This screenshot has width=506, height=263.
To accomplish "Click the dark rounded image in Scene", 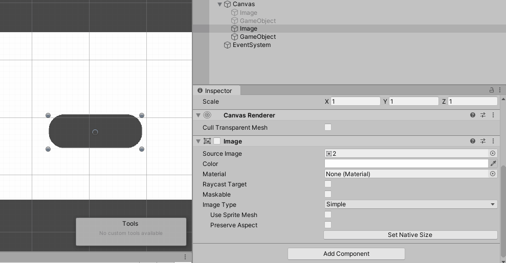I will click(95, 131).
